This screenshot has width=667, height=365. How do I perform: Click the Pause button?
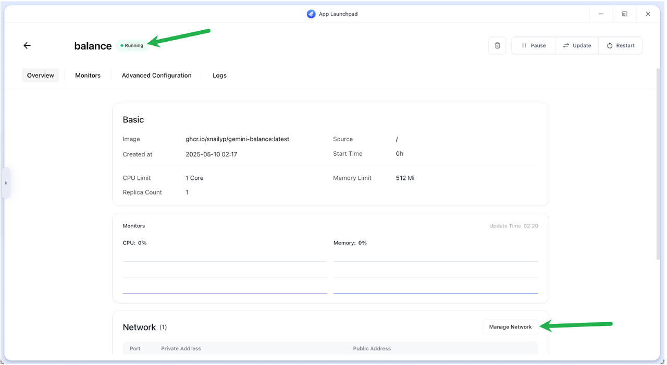point(533,45)
